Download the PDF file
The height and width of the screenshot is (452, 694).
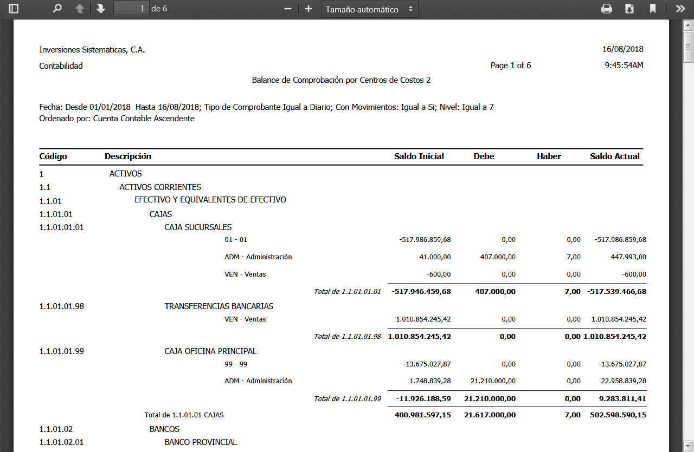coord(629,9)
